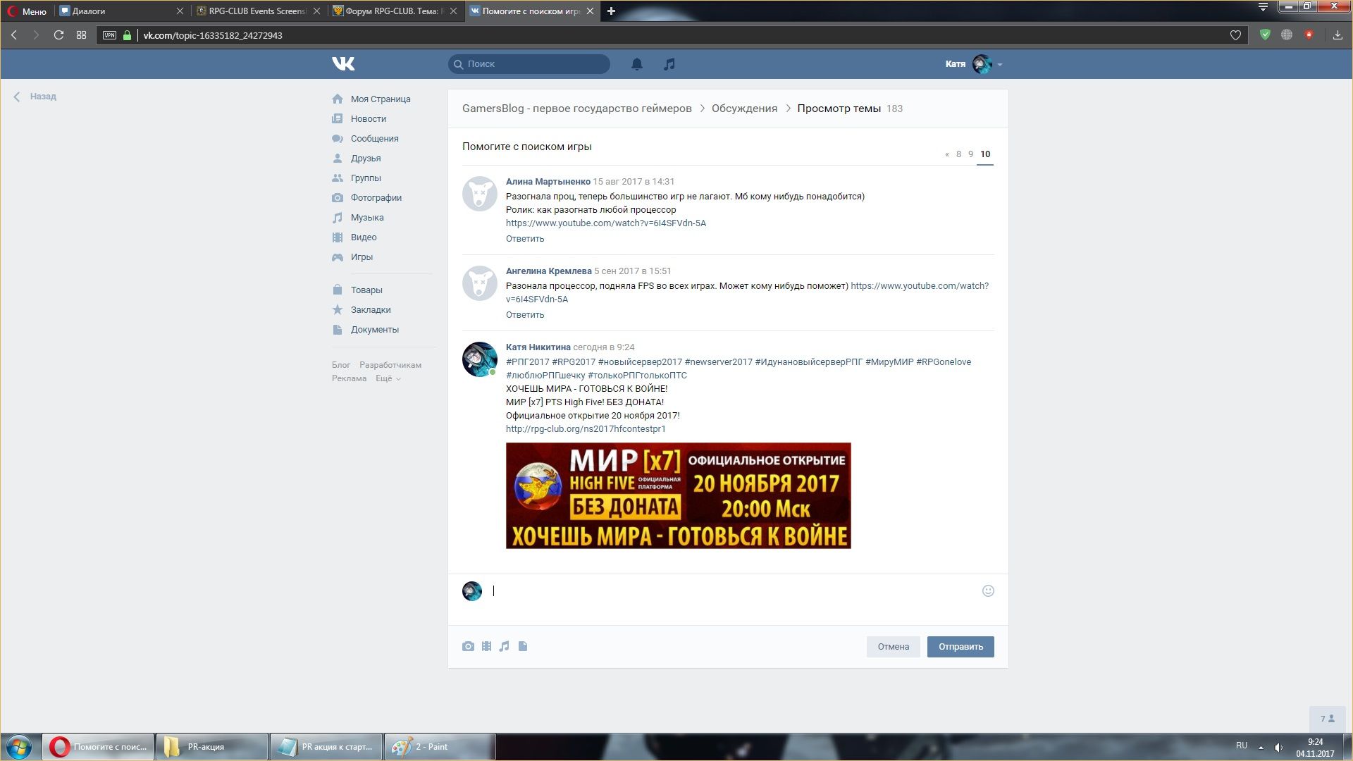Bookmark page with heart icon

point(1235,35)
